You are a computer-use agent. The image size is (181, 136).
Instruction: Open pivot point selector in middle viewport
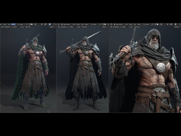point(100,24)
